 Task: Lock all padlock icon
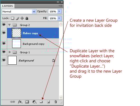(x=27, y=18)
